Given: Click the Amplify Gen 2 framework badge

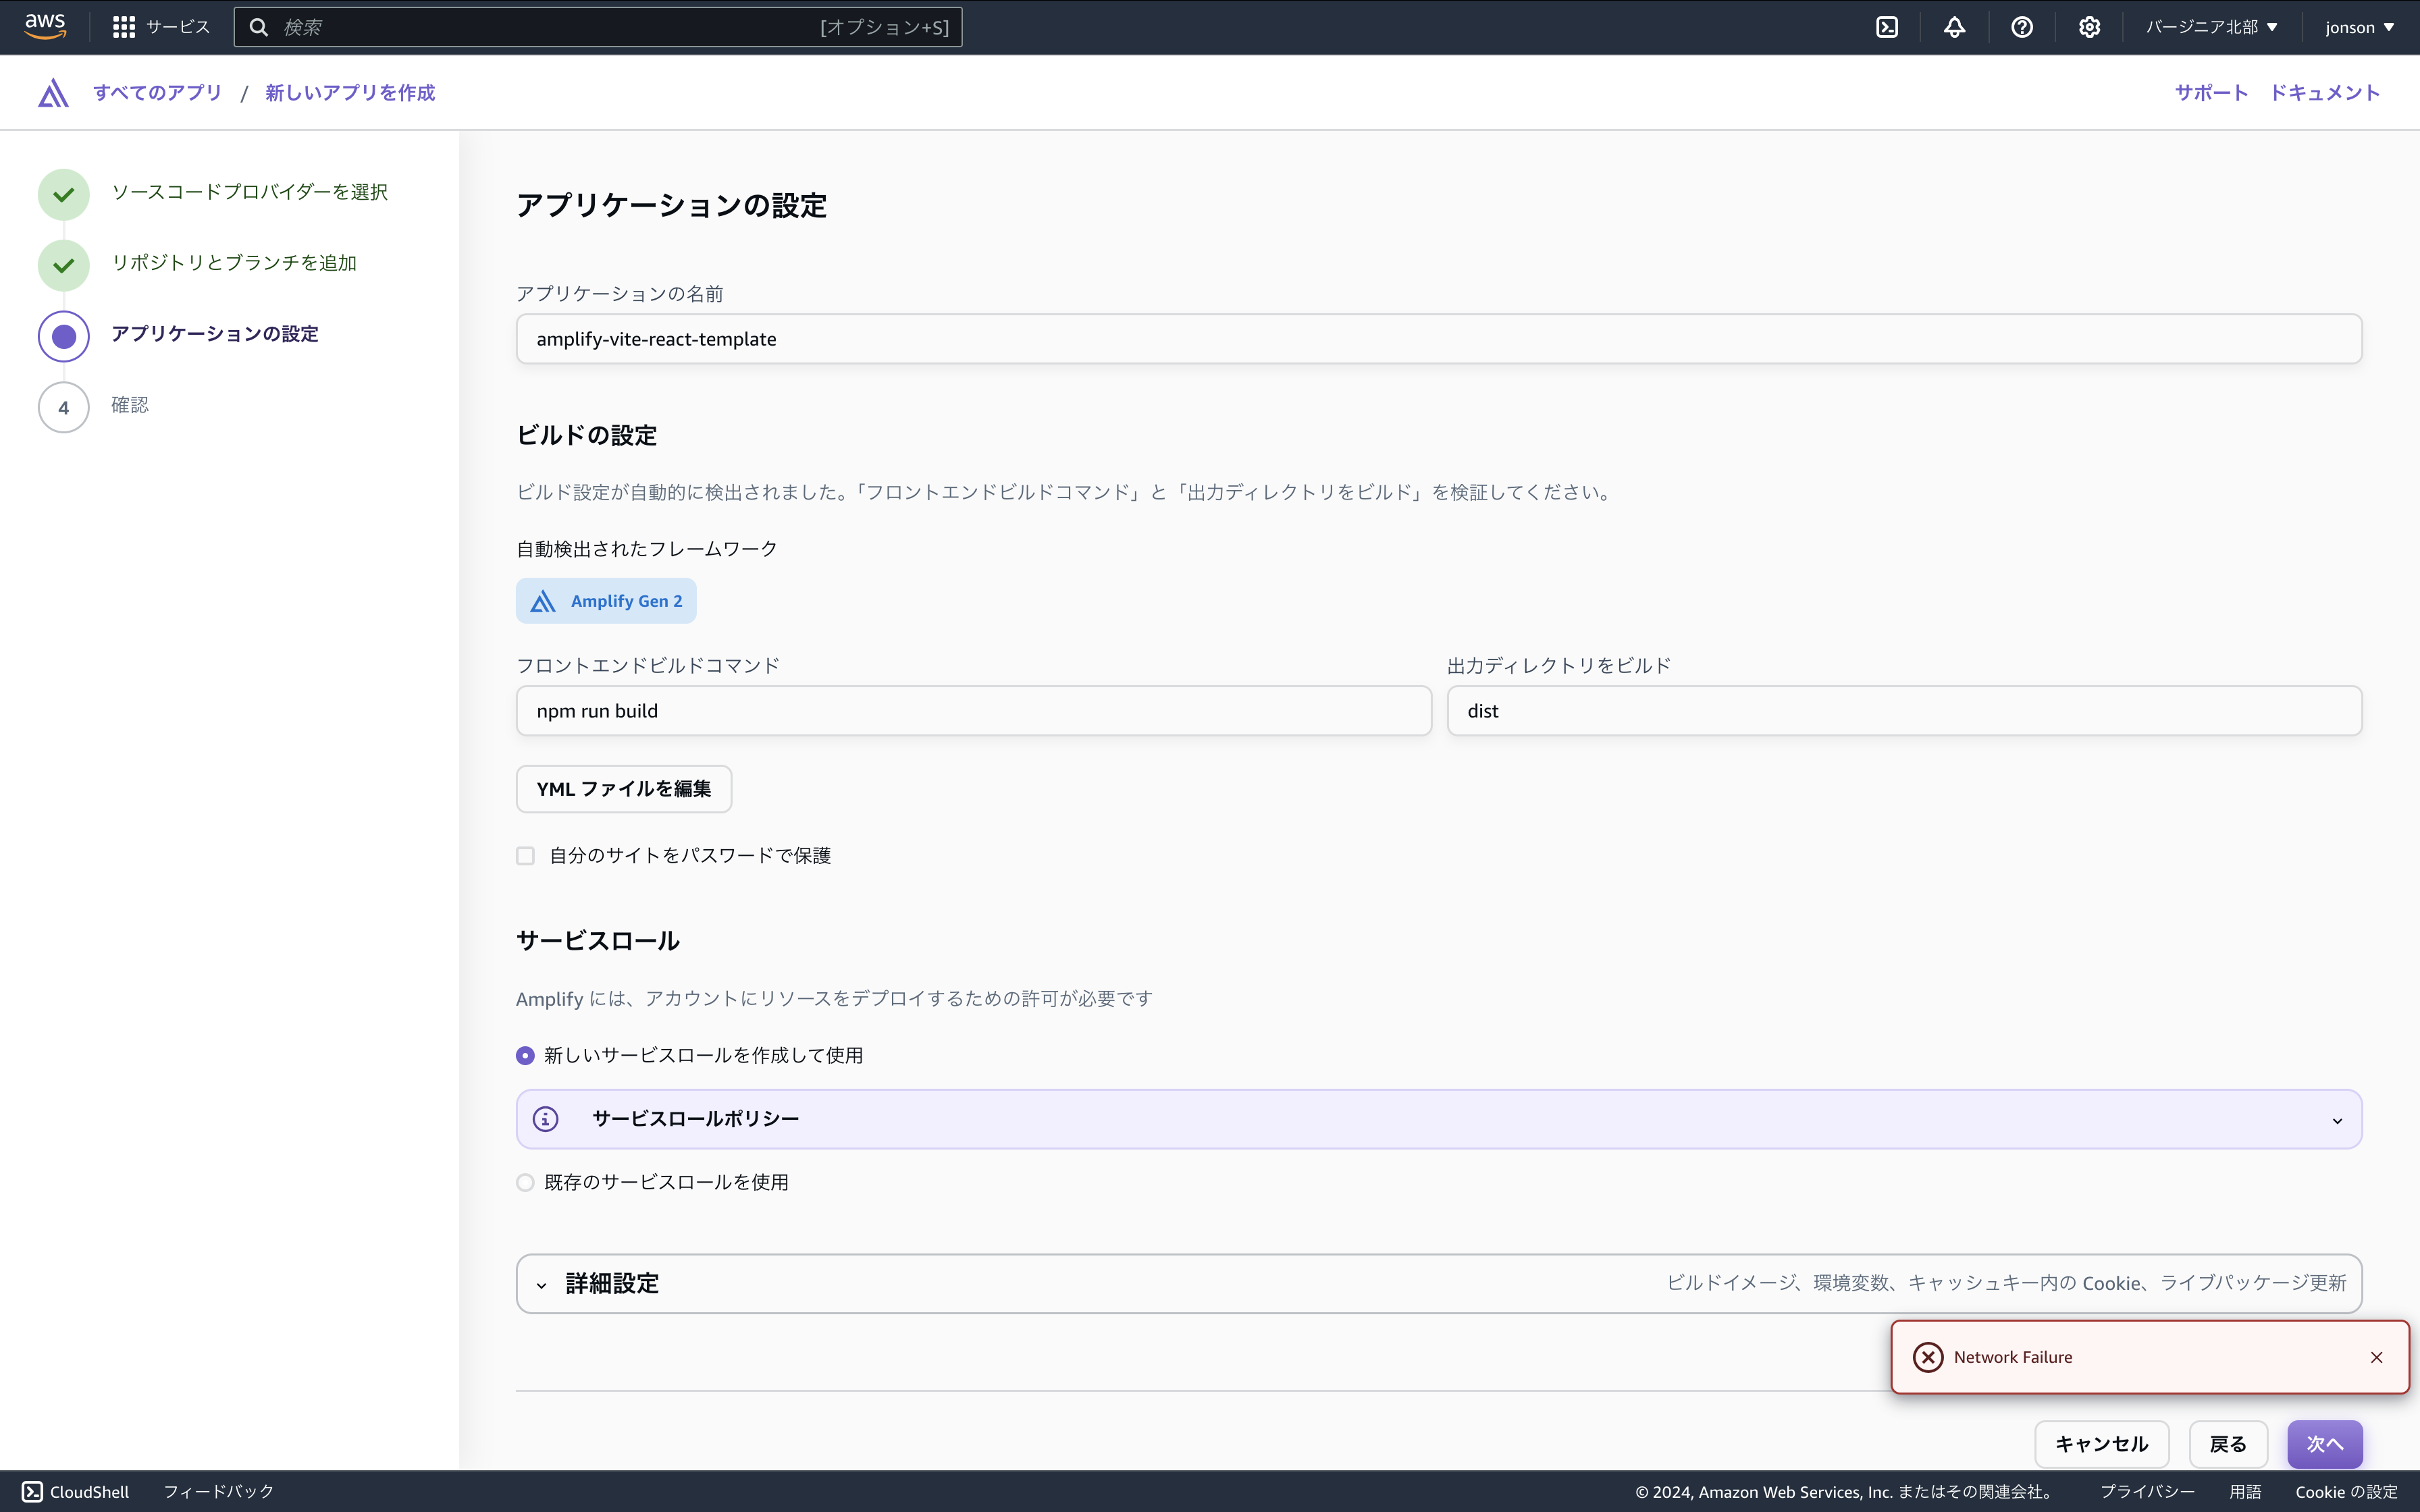Looking at the screenshot, I should tap(606, 600).
